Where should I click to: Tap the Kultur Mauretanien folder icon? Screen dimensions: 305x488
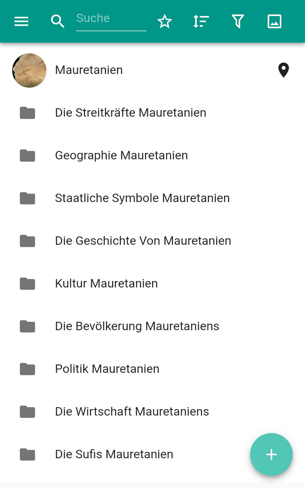coord(27,284)
